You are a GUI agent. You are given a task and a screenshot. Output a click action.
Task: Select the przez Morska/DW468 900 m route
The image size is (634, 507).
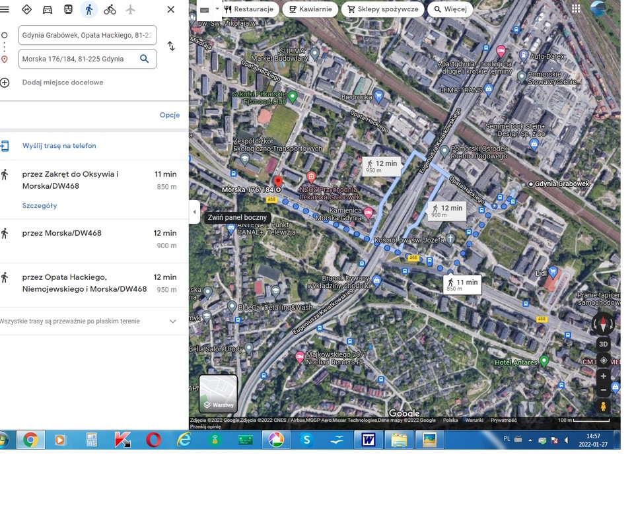[x=94, y=240]
